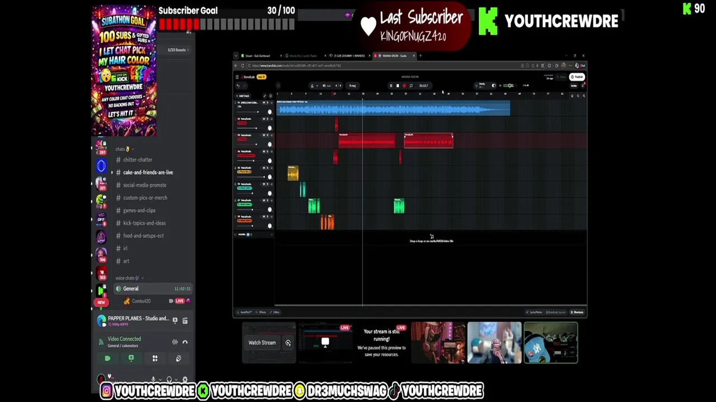Screen dimensions: 716x402
Task: Open the Bmaj key selector
Action: tap(352, 85)
